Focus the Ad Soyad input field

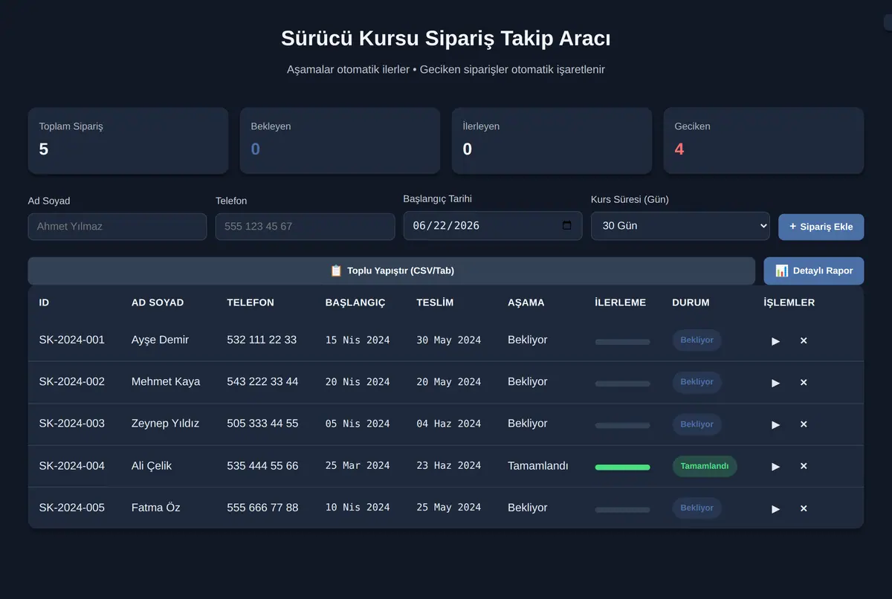[117, 227]
